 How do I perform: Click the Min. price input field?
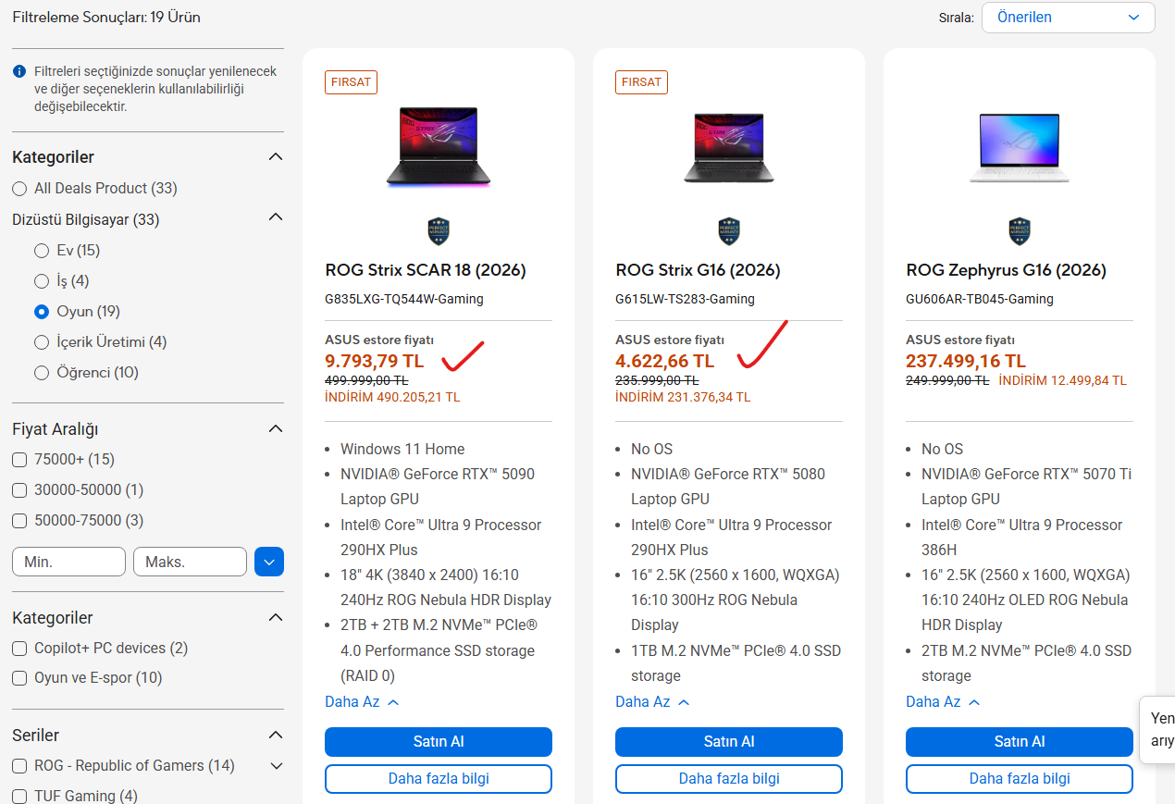pos(68,562)
